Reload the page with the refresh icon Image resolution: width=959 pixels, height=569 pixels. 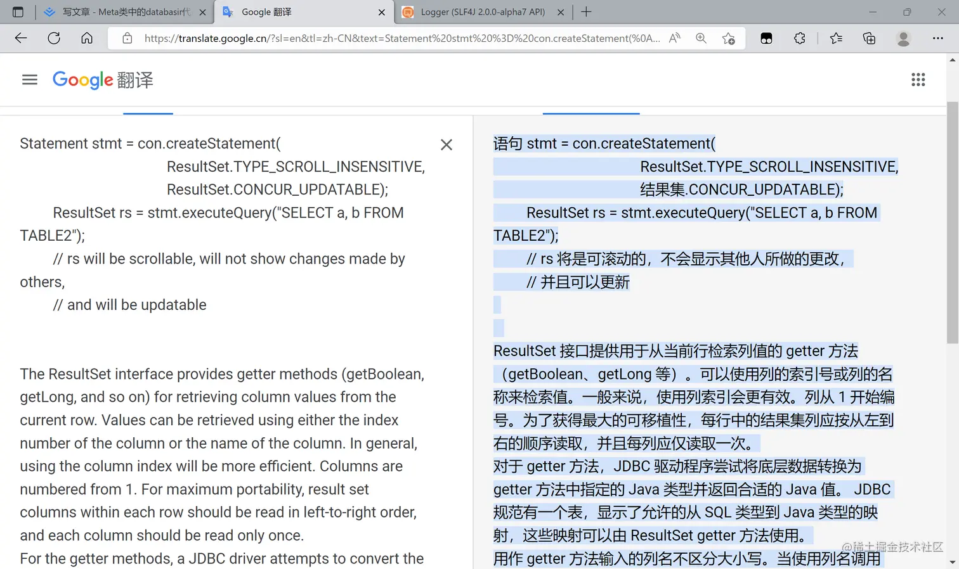[54, 38]
